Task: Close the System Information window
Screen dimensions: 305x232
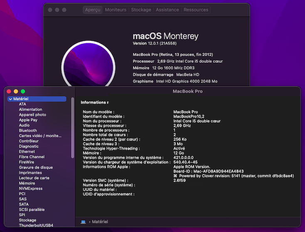Action: 9,92
